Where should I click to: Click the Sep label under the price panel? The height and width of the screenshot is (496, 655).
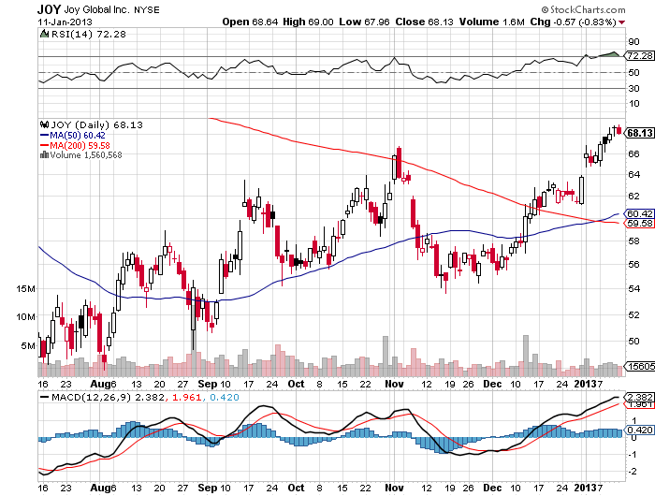pyautogui.click(x=207, y=384)
